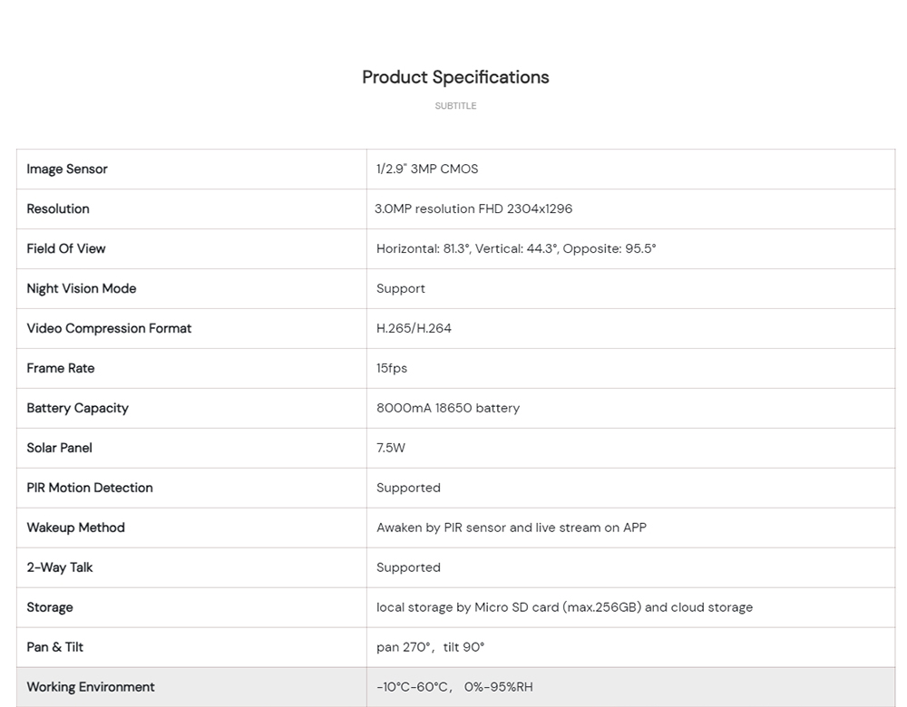
Task: Select the Night Vision Mode label
Action: (x=82, y=288)
